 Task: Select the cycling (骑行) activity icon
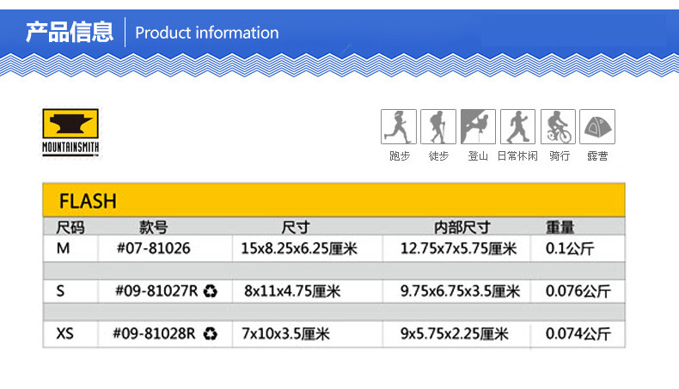pyautogui.click(x=558, y=126)
